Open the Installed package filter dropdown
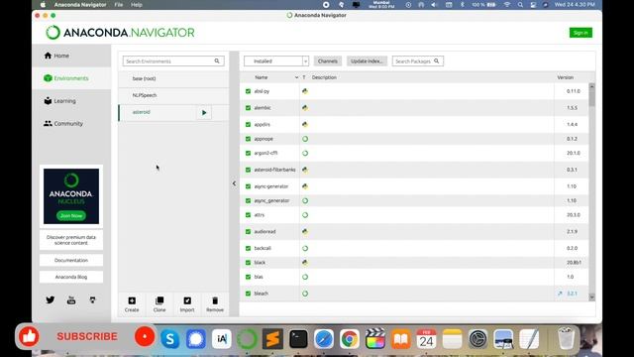Screen dimensions: 634x357 (x=276, y=61)
